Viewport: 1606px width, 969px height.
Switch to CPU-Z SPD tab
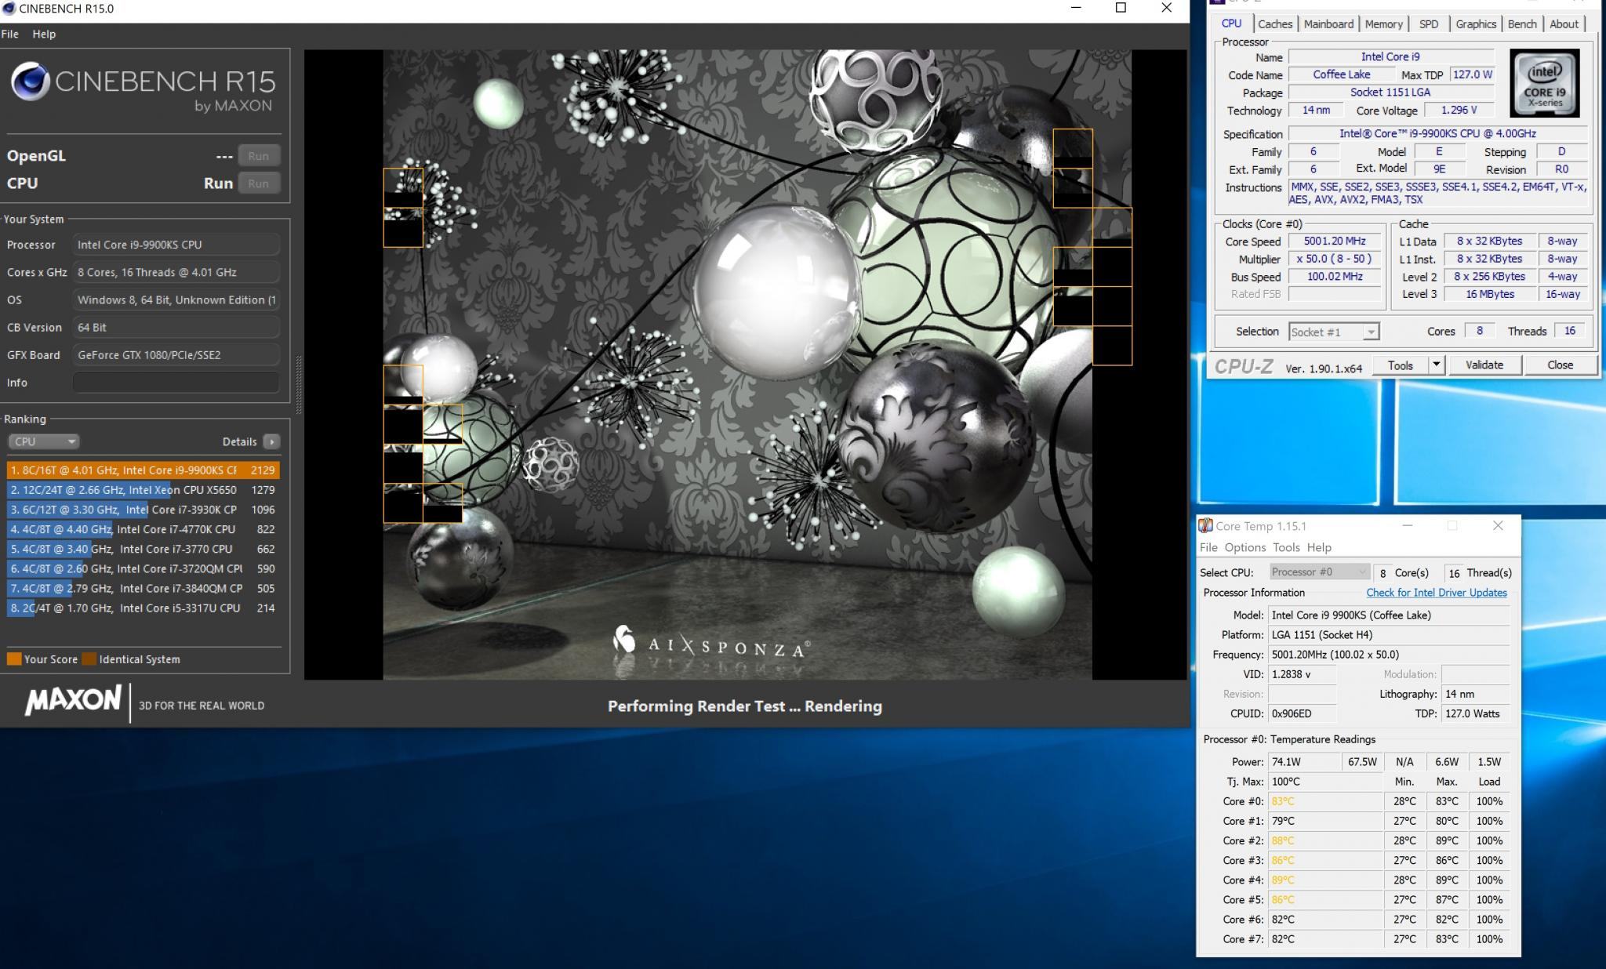pos(1429,24)
